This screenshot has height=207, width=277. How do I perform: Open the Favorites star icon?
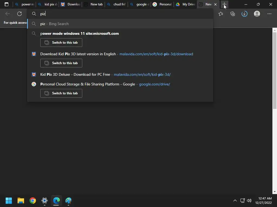(x=221, y=14)
